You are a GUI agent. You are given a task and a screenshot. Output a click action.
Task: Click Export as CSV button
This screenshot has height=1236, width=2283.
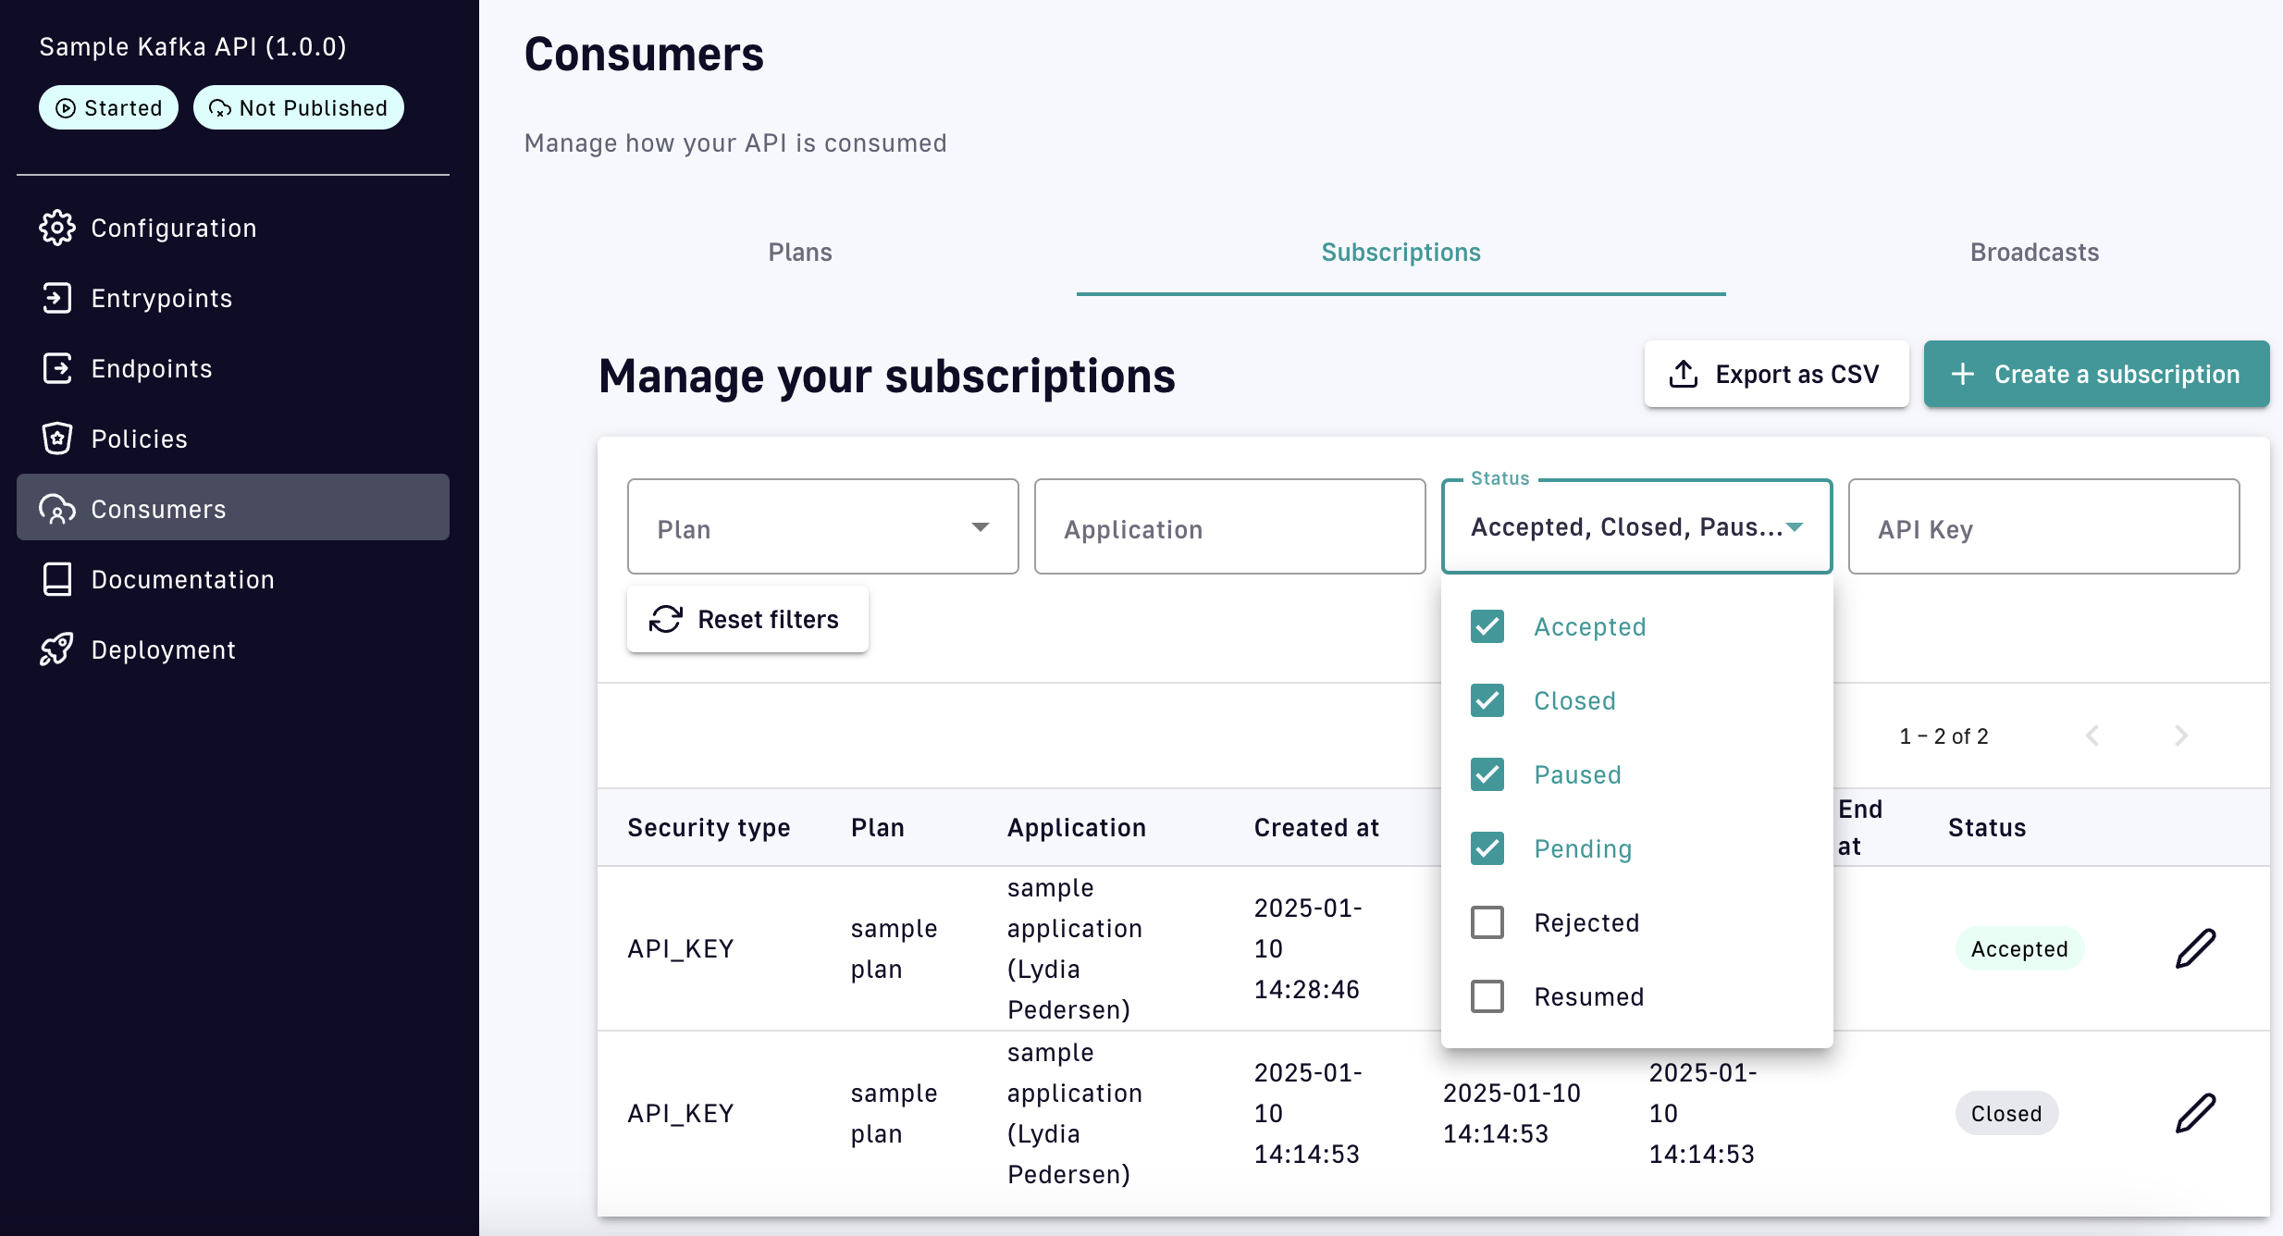tap(1776, 374)
